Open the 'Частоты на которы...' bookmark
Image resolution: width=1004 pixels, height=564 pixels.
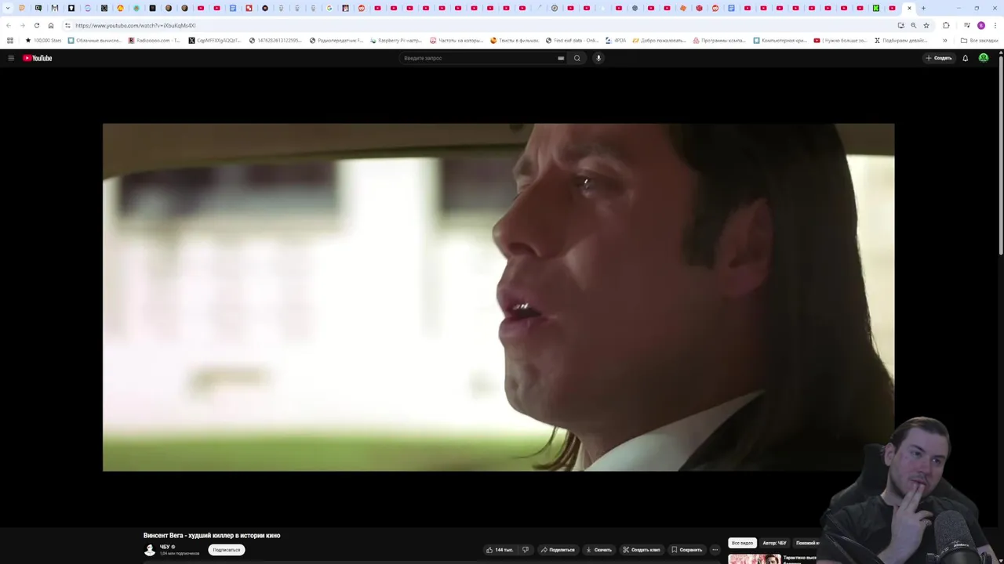[x=457, y=40]
